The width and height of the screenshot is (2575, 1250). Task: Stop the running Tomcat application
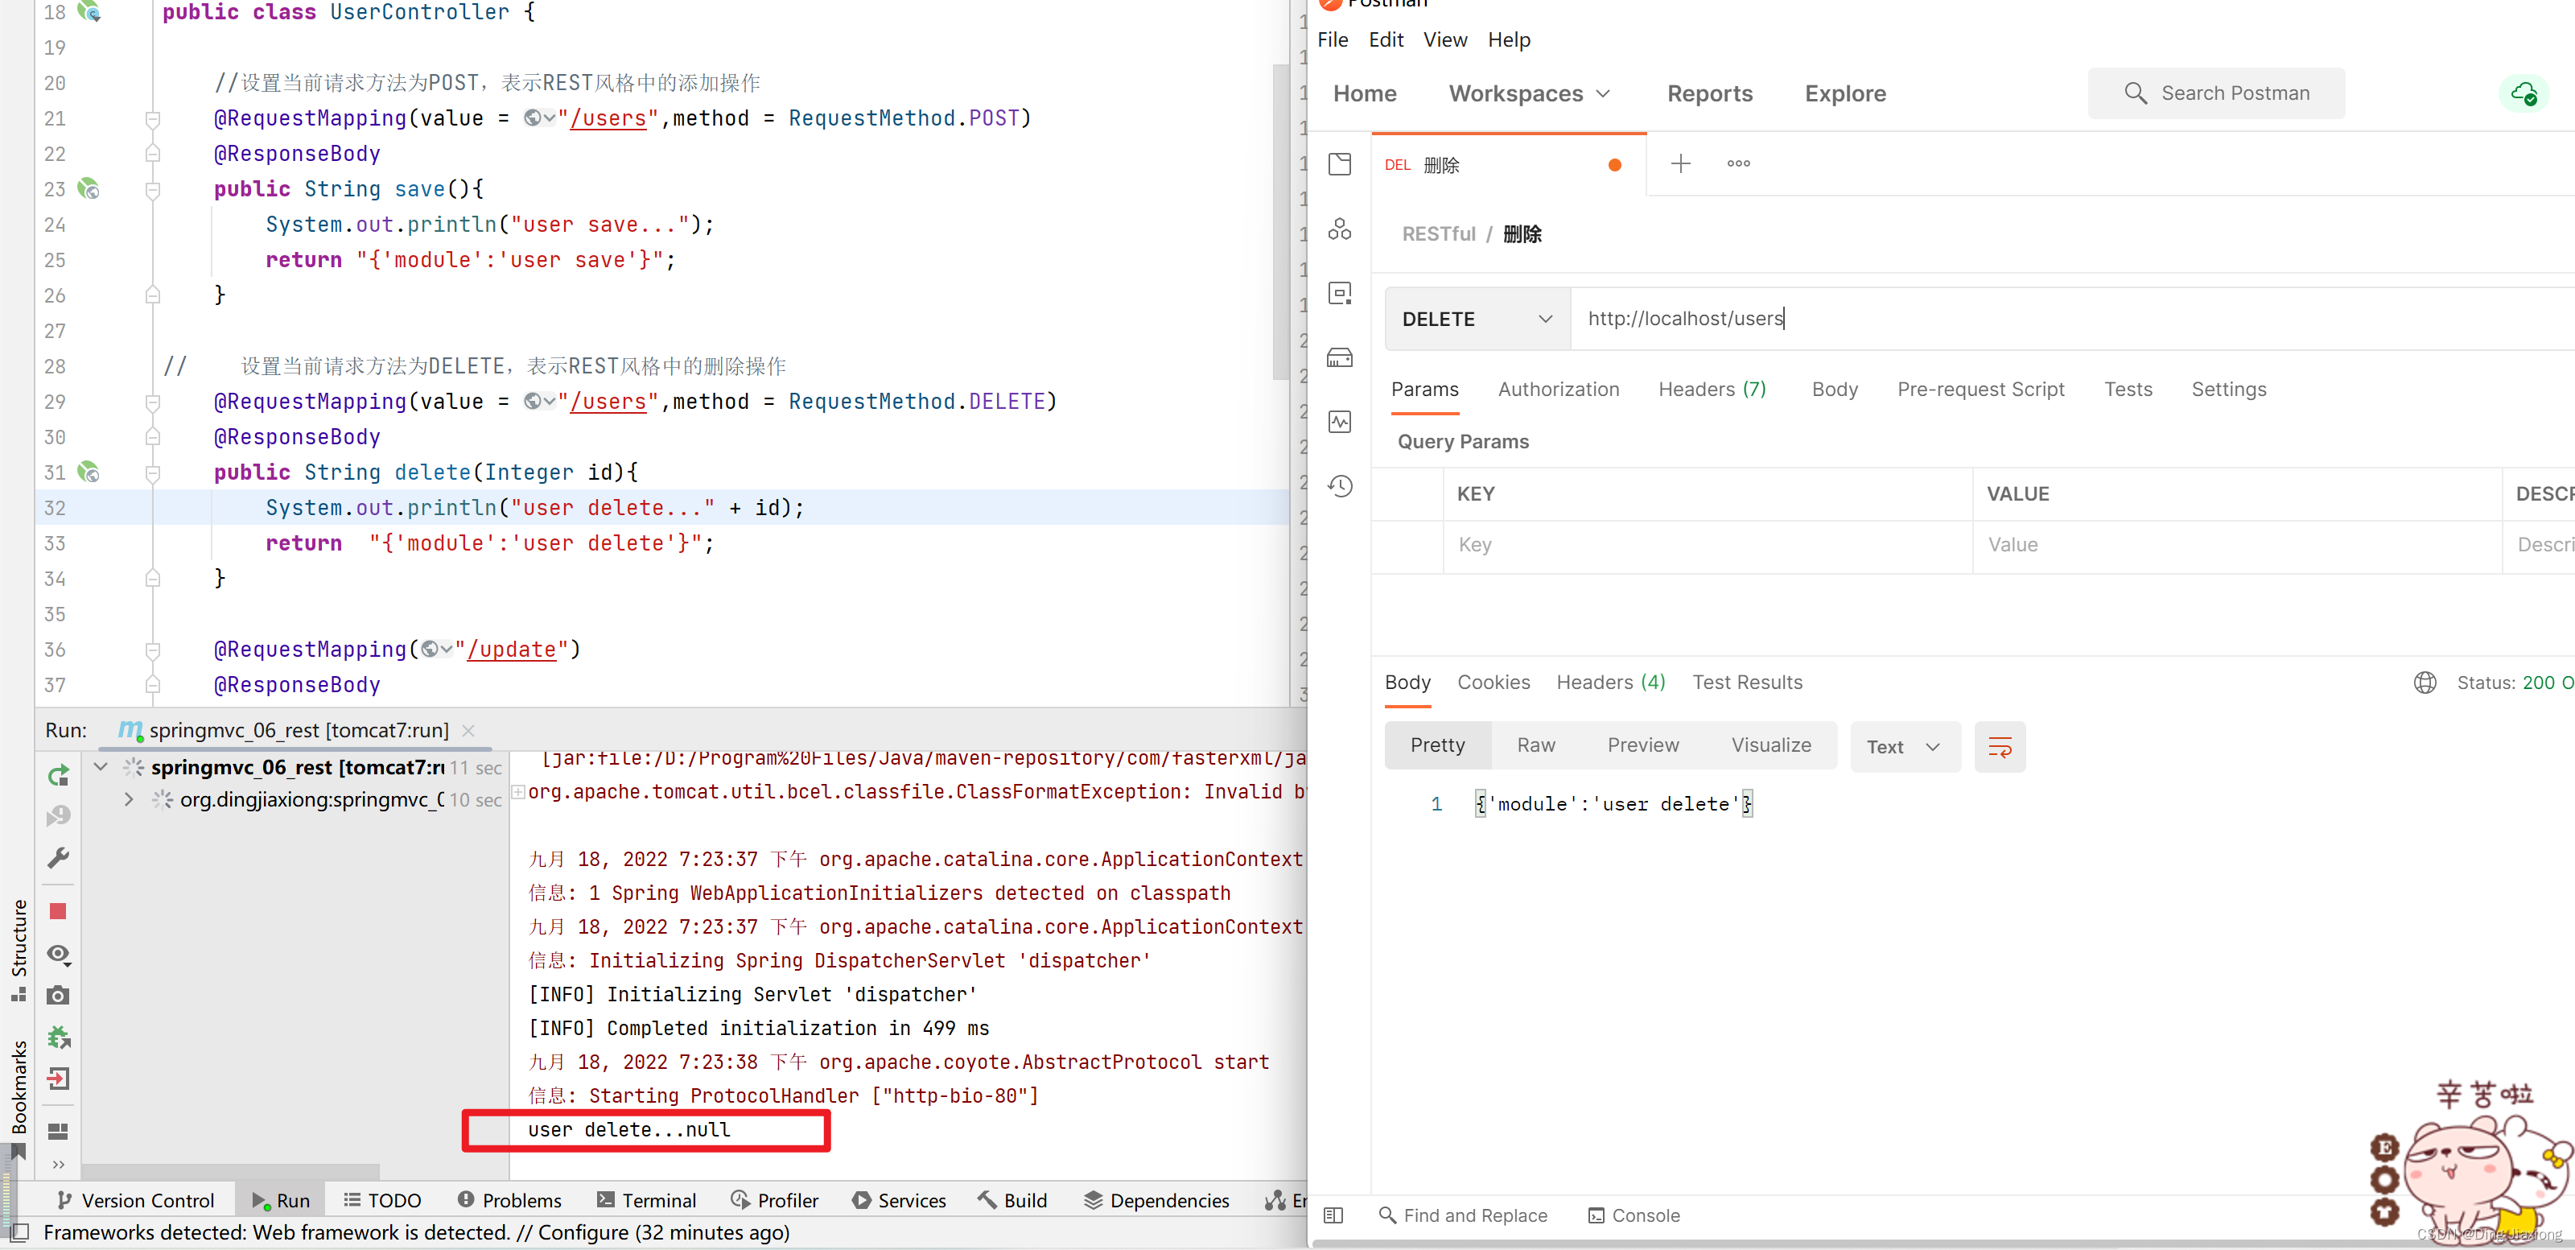57,911
